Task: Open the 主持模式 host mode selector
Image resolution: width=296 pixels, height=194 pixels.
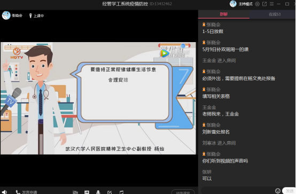Action: coord(245,4)
